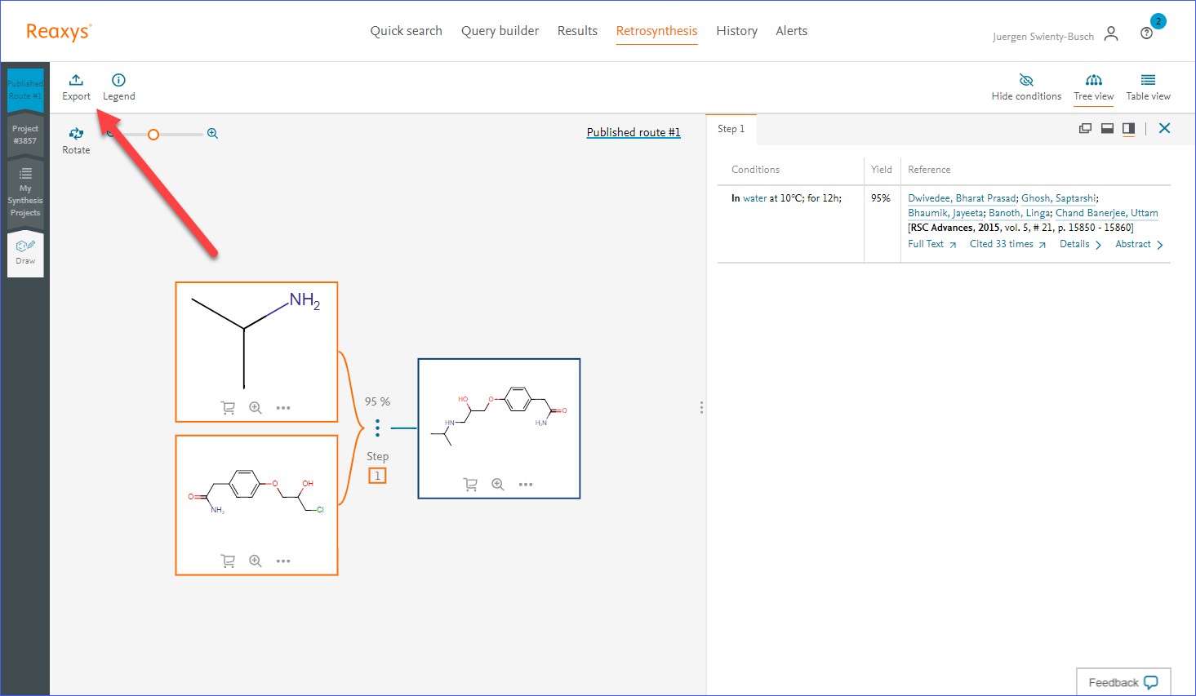Go to the History tab
Image resolution: width=1196 pixels, height=696 pixels.
[736, 31]
